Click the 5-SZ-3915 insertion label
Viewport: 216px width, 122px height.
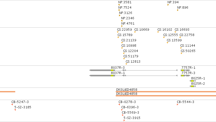(x=132, y=118)
